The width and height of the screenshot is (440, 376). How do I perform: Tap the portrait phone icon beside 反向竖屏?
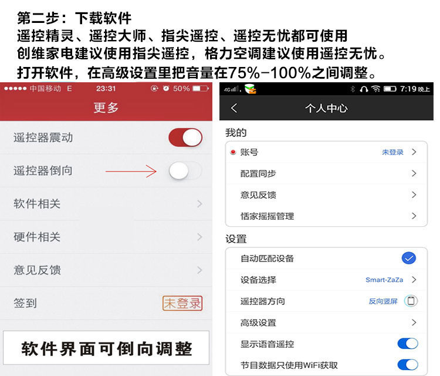point(411,301)
